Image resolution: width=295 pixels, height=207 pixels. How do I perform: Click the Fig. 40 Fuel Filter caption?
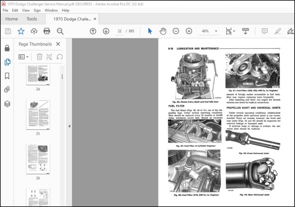(x=196, y=195)
